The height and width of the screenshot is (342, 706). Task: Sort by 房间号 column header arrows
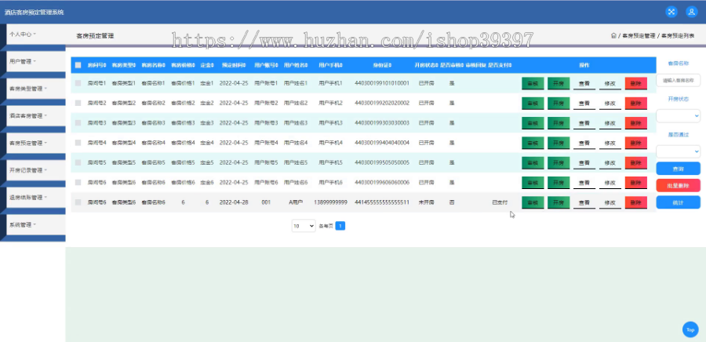(x=105, y=65)
